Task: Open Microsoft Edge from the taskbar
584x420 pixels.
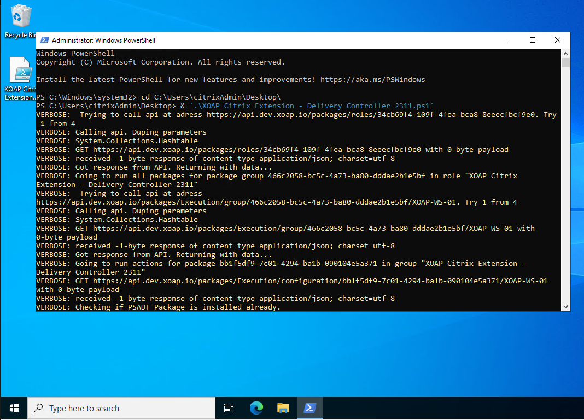Action: [256, 408]
